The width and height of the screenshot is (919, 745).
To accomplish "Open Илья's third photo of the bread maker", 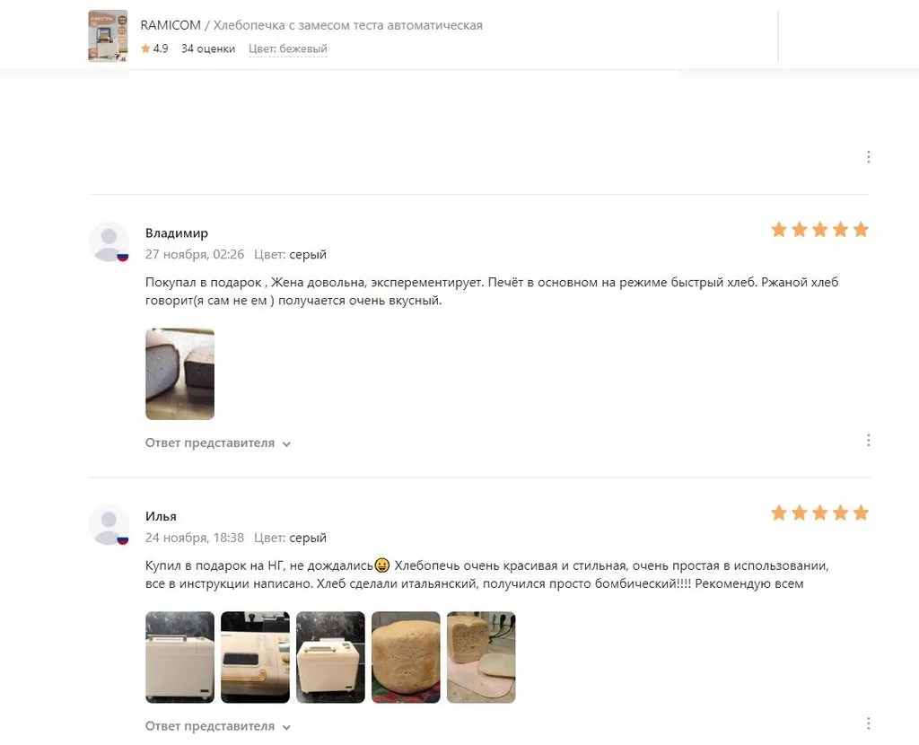I will point(330,657).
